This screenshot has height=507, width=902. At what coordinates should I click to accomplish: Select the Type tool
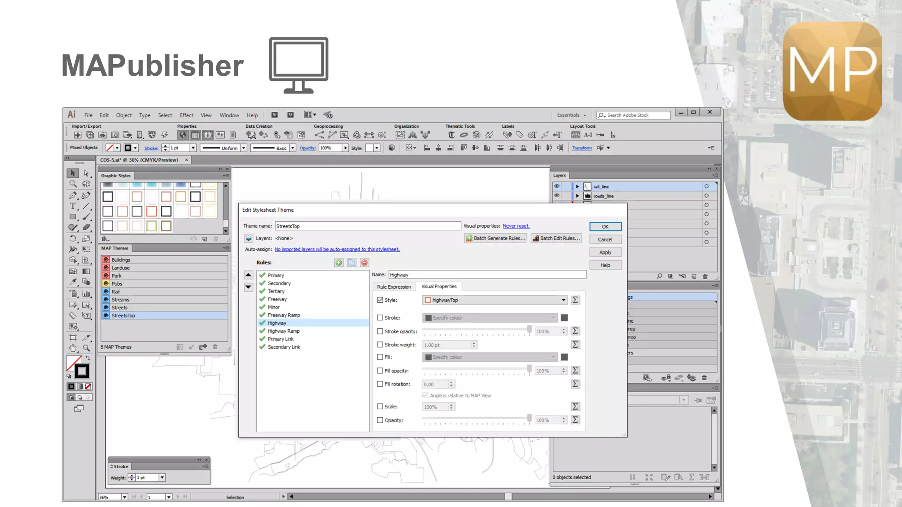click(x=73, y=206)
